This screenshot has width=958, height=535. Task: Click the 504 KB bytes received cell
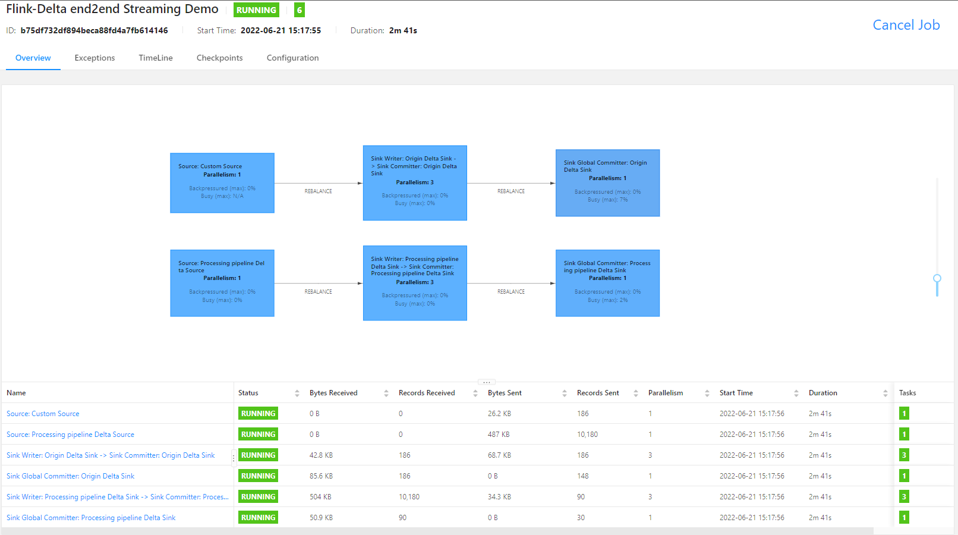click(x=320, y=497)
